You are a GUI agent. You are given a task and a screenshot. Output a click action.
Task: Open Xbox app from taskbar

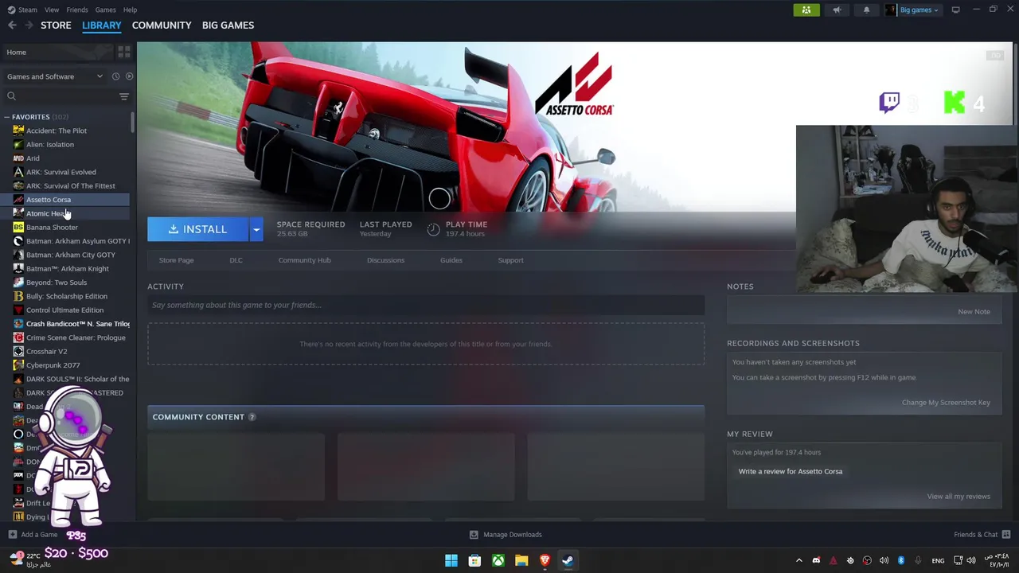pyautogui.click(x=498, y=561)
